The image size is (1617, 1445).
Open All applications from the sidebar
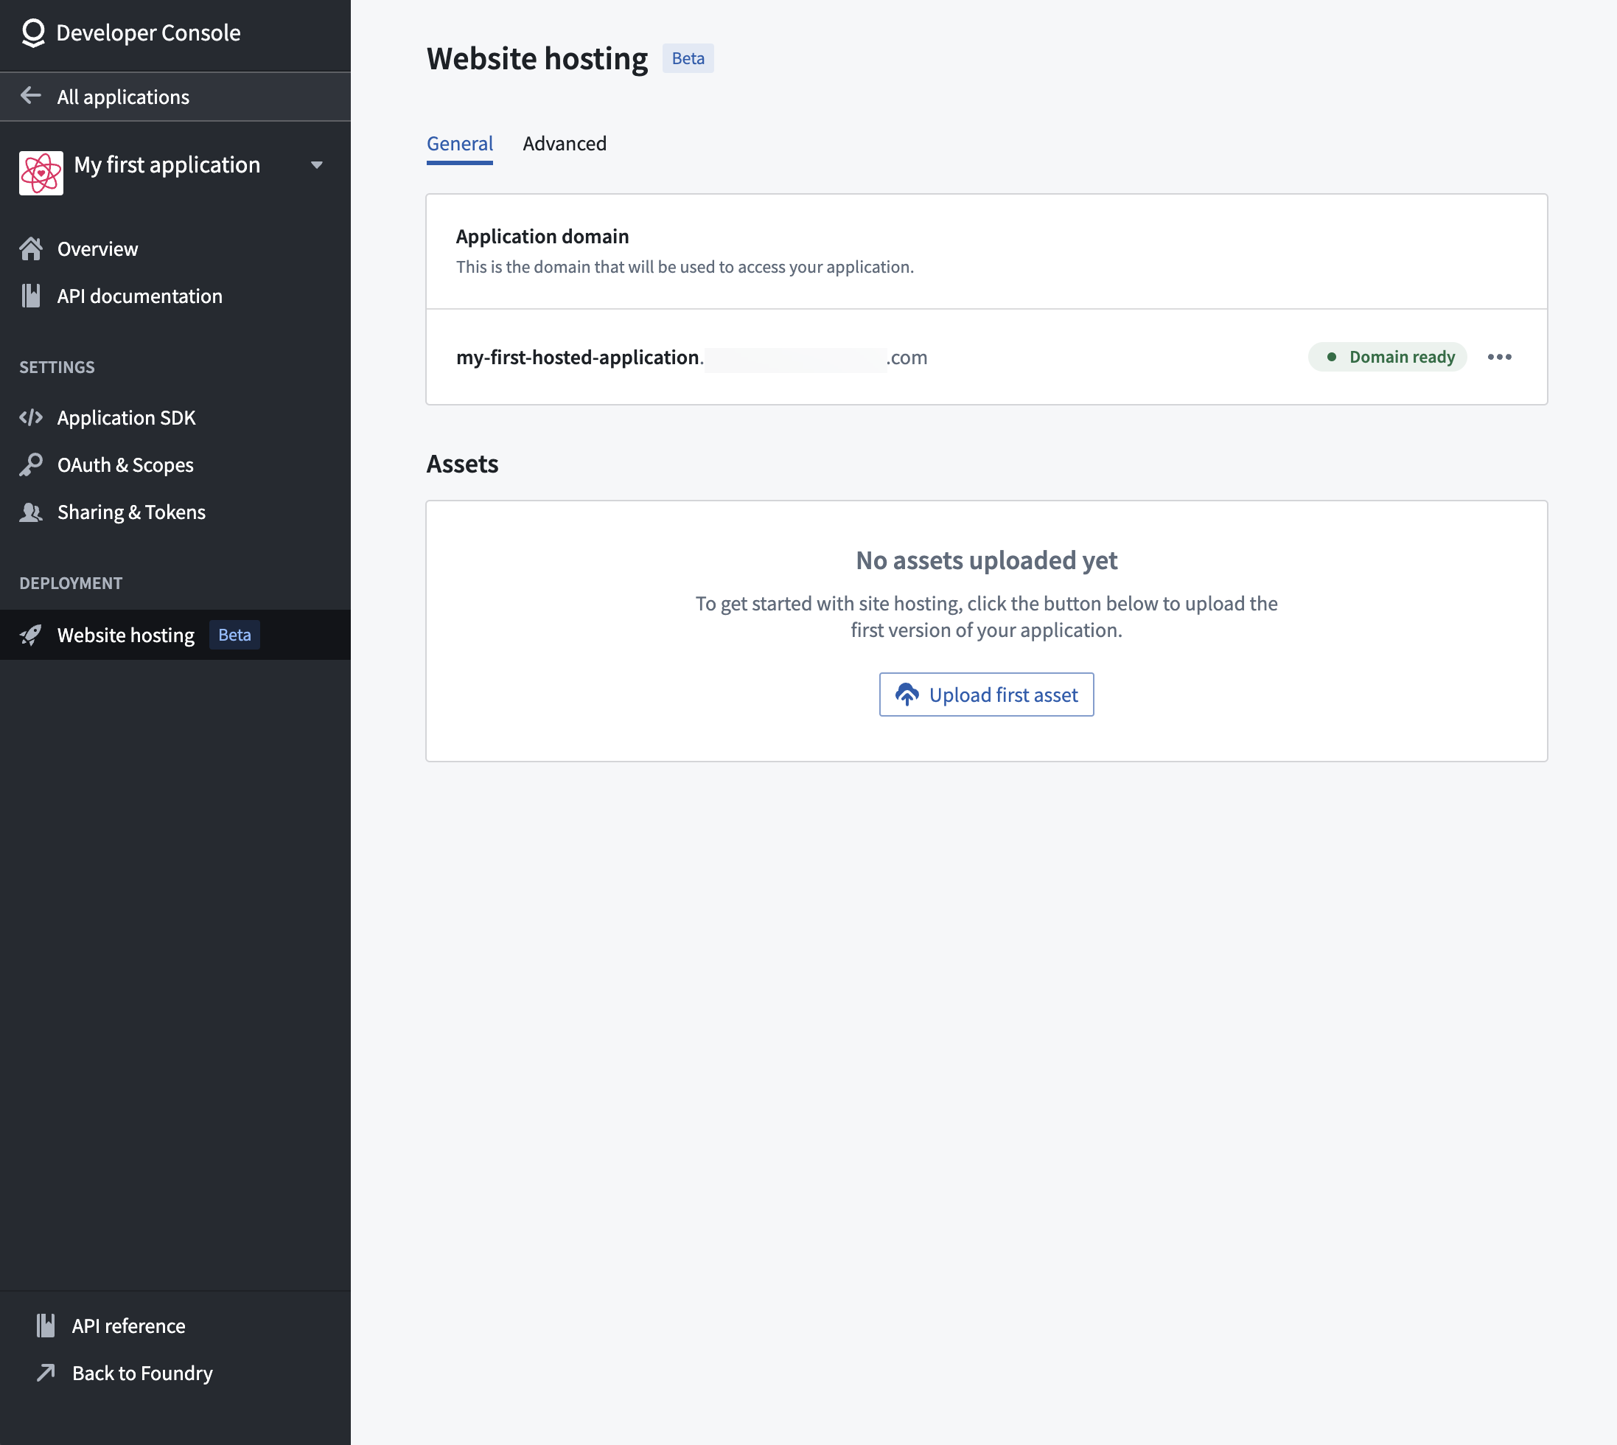(123, 96)
